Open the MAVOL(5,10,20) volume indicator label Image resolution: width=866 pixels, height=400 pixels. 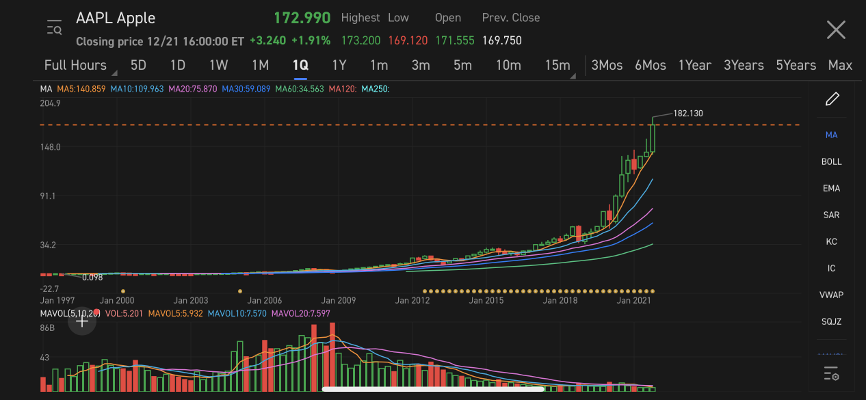70,314
